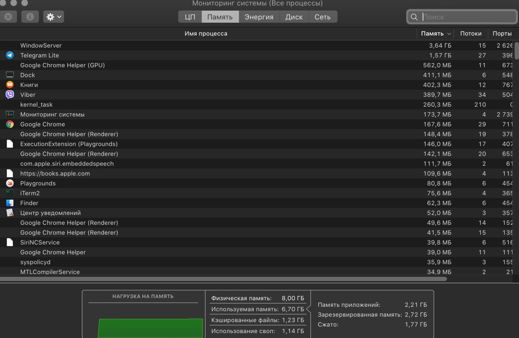Select Google Chrome Helper with 39,0 МБ

(x=257, y=252)
